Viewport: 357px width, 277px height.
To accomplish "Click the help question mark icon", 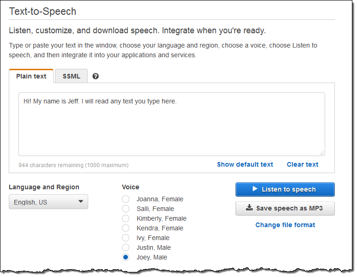I will pos(96,76).
